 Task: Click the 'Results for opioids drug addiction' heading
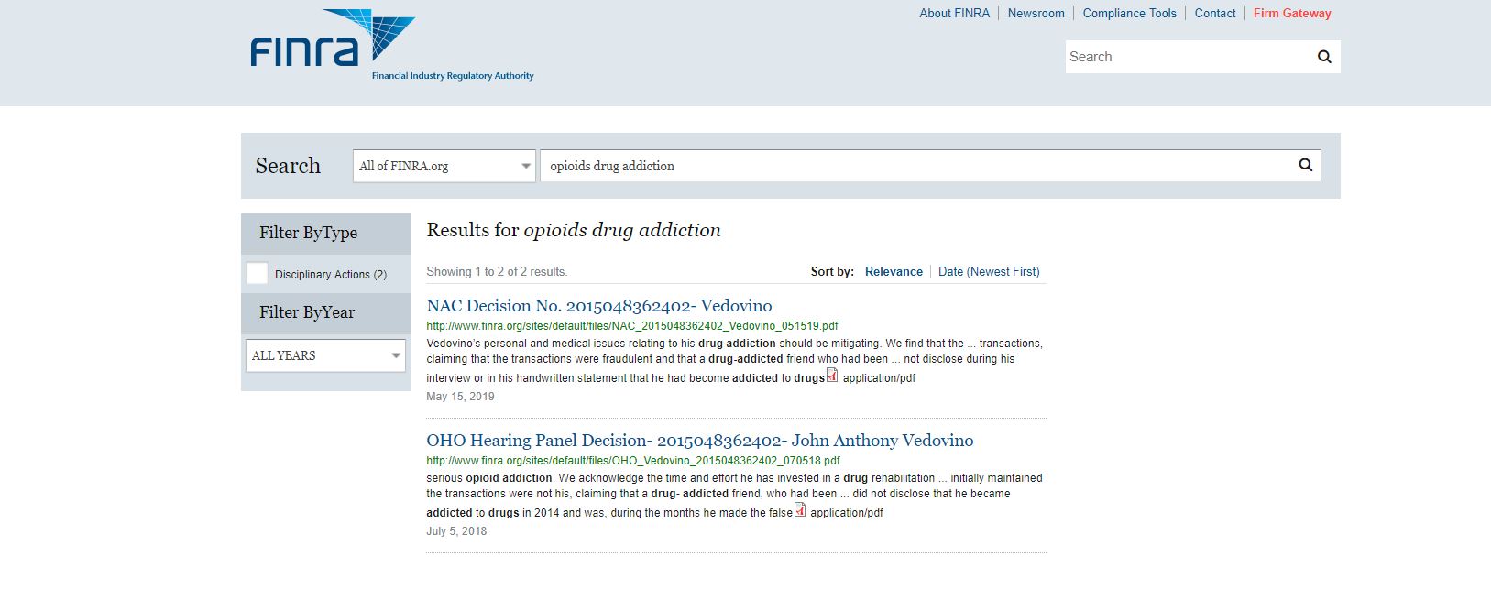pos(574,230)
